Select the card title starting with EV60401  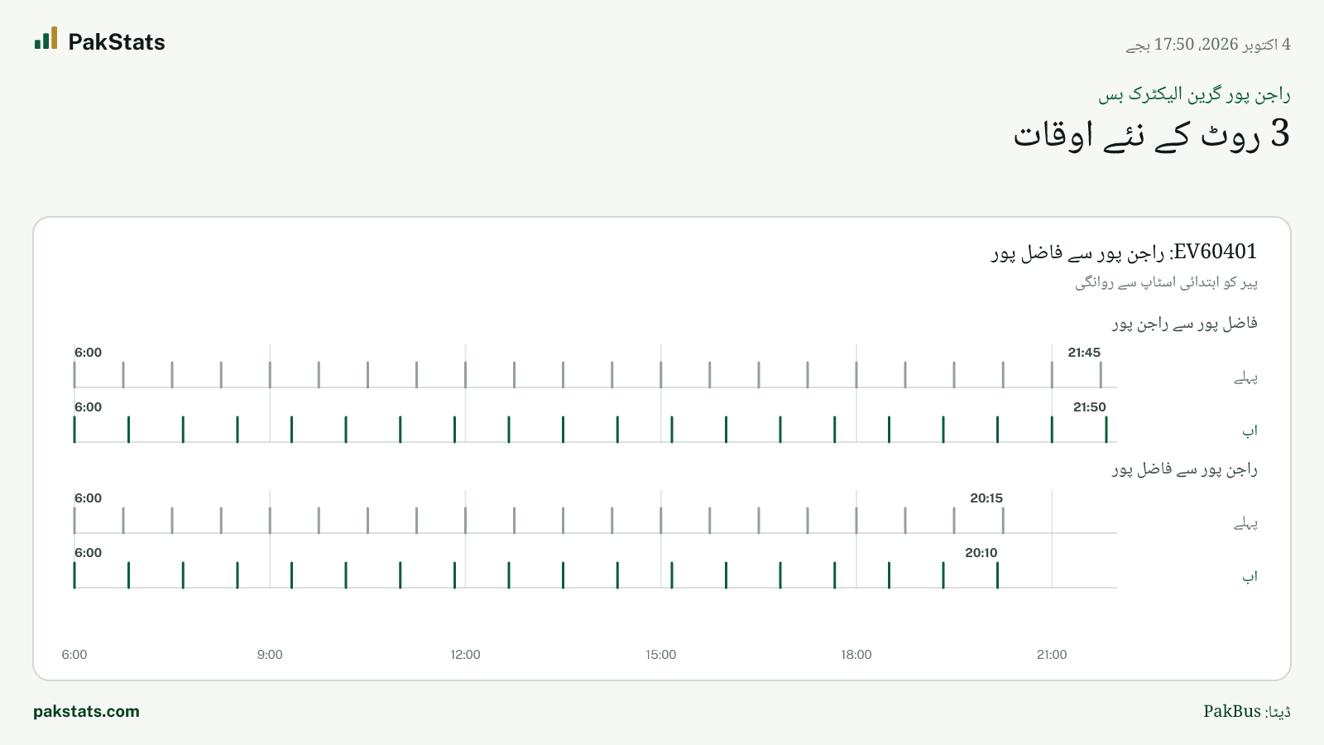click(1124, 252)
